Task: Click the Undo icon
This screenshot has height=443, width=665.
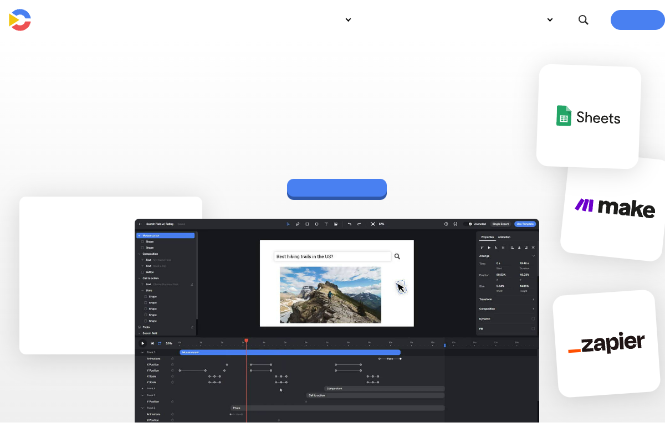Action: (x=350, y=224)
